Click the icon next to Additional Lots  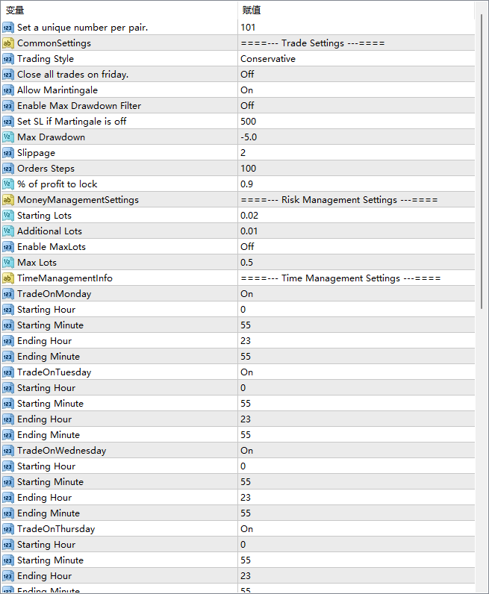(8, 231)
